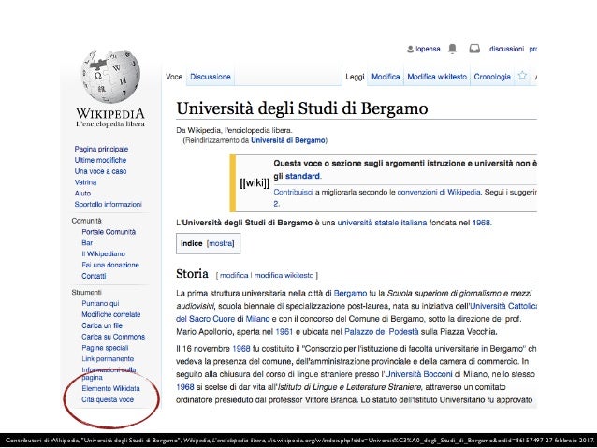Edit Storia section via modifica wikitesto link
This screenshot has height=448, width=597.
tap(284, 275)
